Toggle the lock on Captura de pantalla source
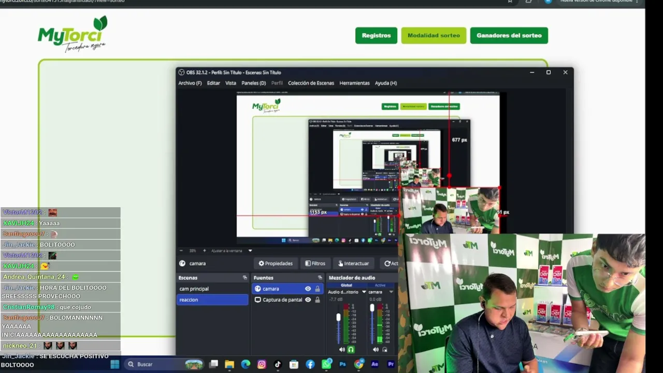663x373 pixels. point(318,299)
